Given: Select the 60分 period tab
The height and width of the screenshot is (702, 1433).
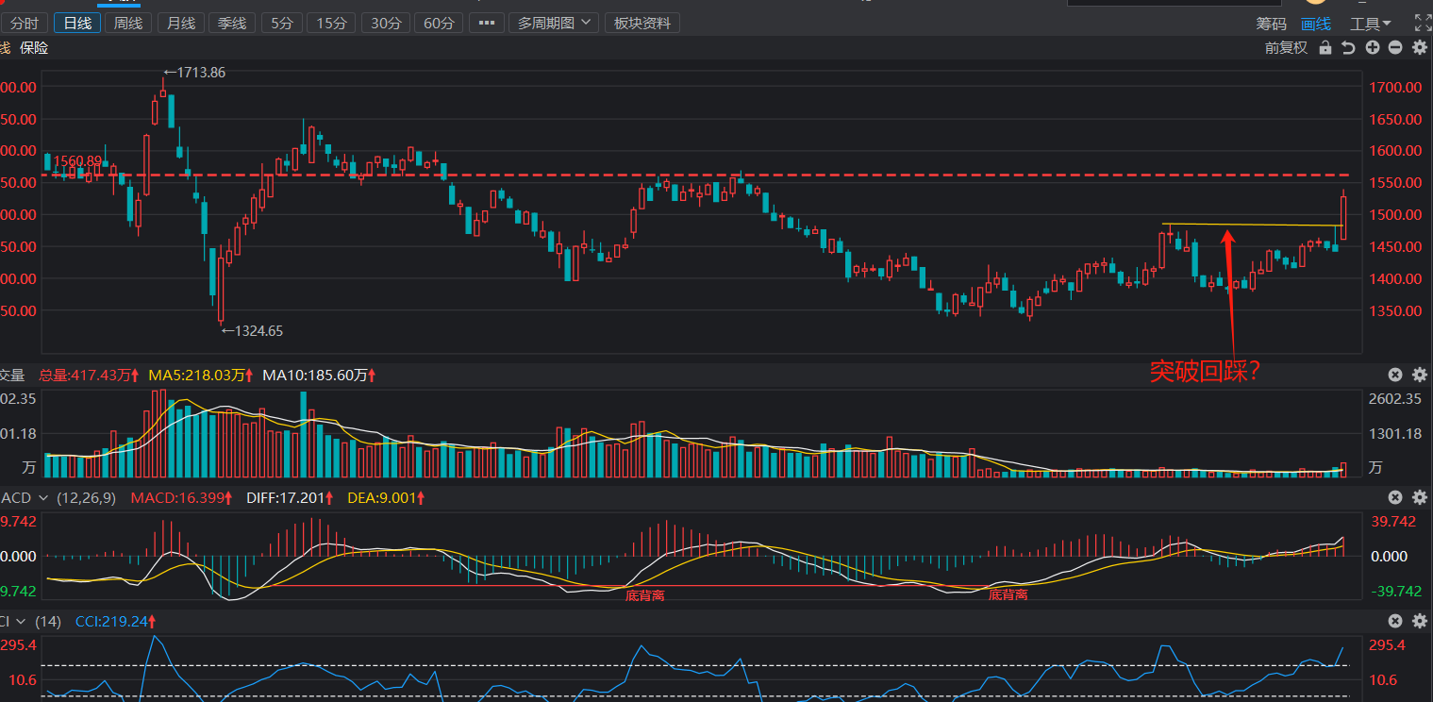Looking at the screenshot, I should coord(439,23).
